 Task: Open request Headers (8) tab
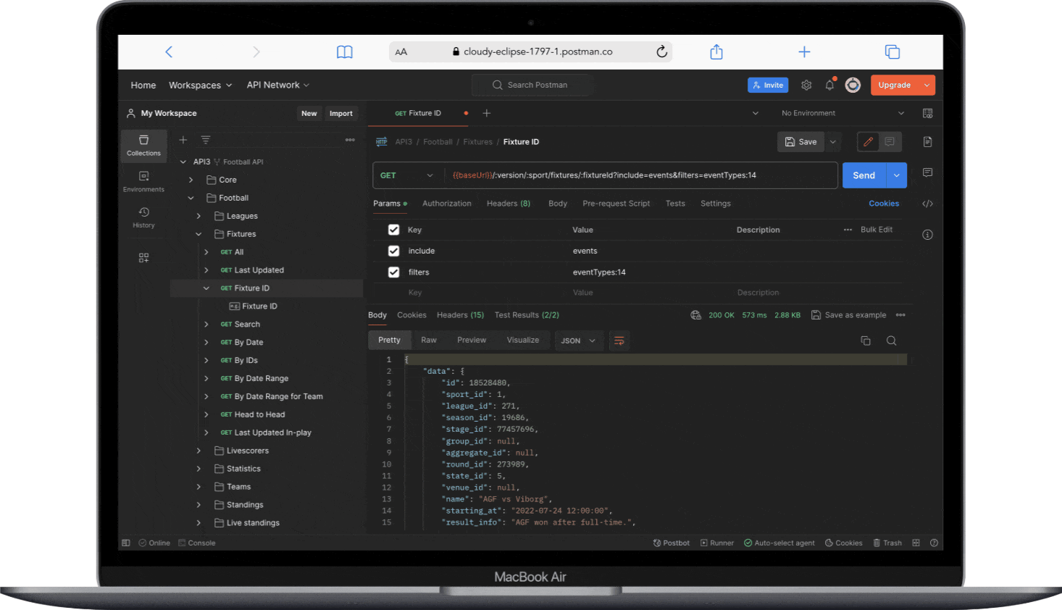[509, 204]
